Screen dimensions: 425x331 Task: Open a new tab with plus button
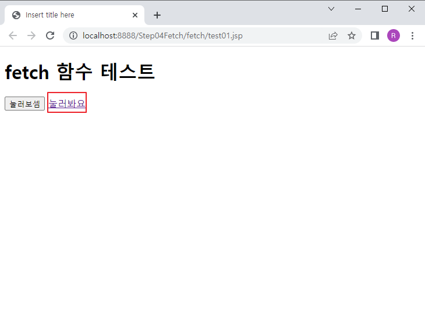click(x=157, y=15)
